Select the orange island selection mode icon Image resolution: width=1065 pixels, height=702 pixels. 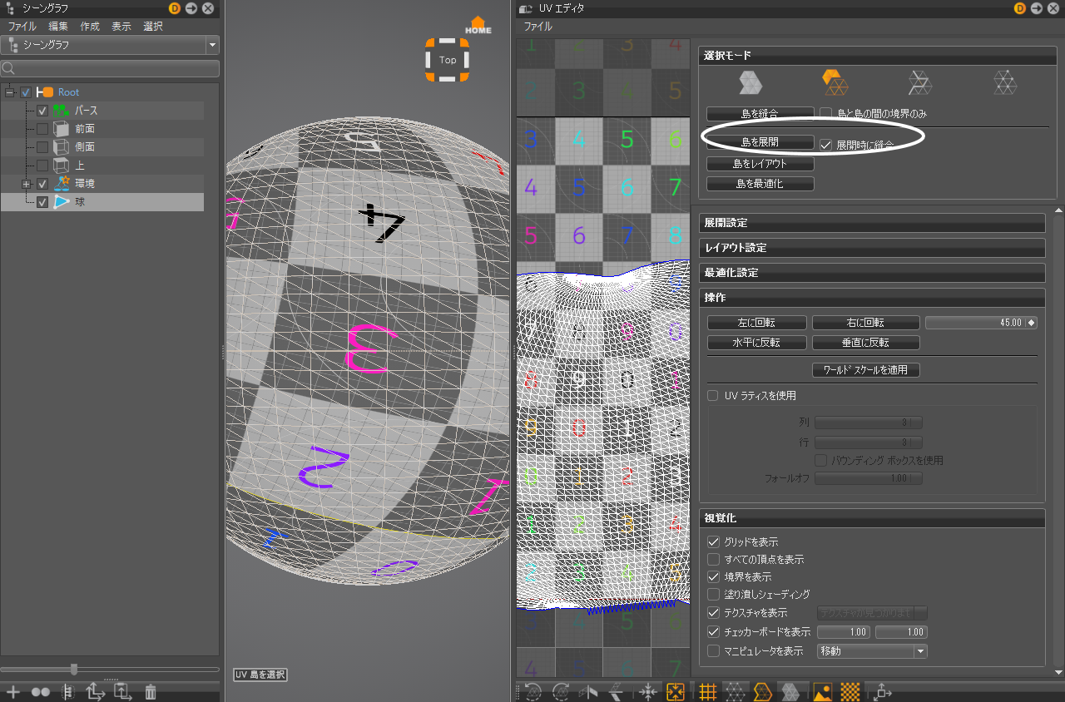coord(835,82)
